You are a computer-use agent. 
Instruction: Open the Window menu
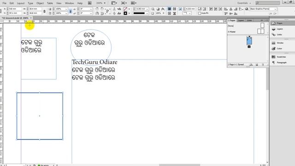(69, 3)
